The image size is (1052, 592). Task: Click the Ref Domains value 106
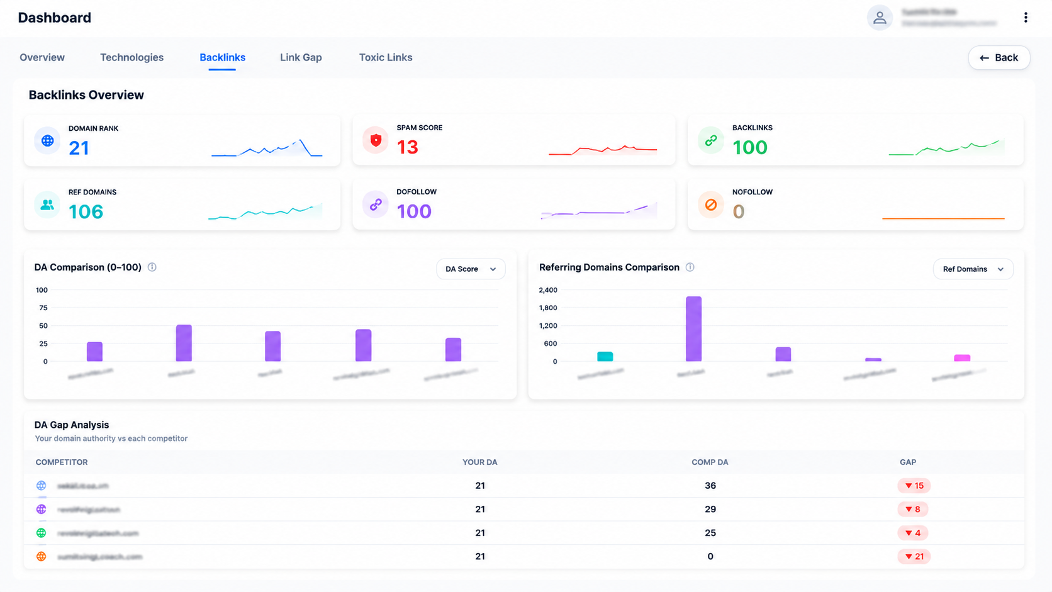click(86, 212)
